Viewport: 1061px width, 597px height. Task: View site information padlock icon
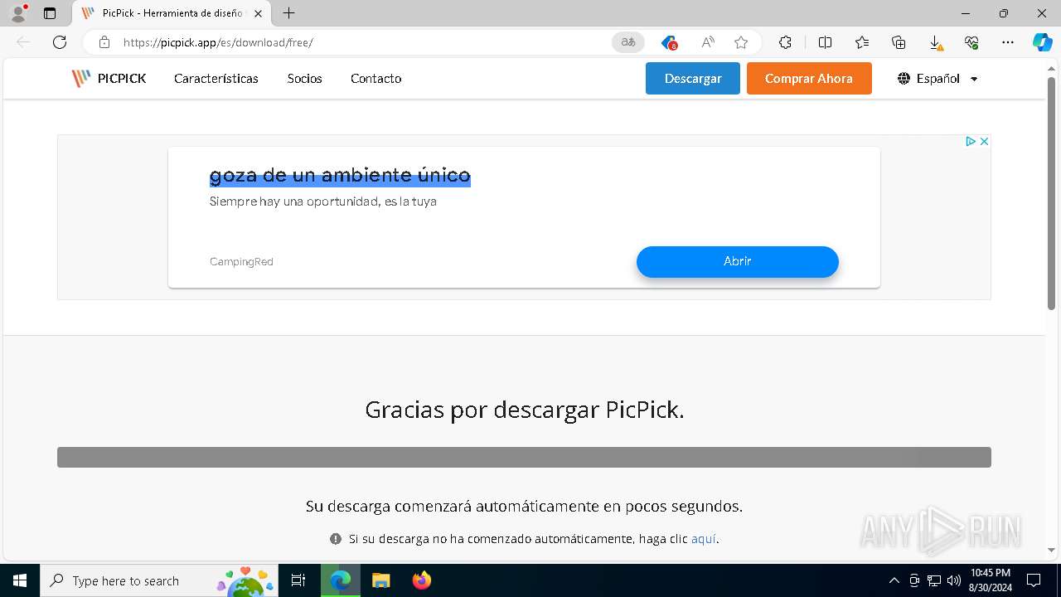coord(104,42)
